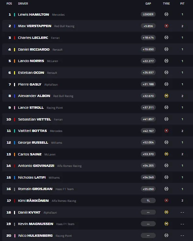This screenshot has width=193, height=241.
Task: Open driver Lewis HAMILTON
Action: (x=34, y=14)
